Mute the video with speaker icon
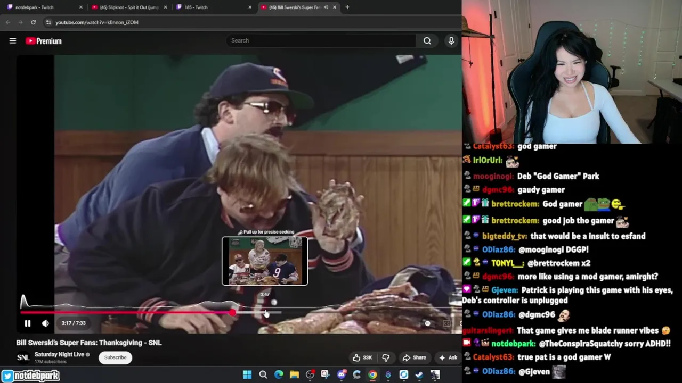682x383 pixels. point(45,323)
